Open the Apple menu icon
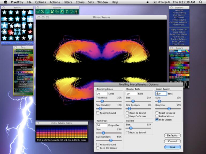The image size is (206, 154). [x=5, y=2]
